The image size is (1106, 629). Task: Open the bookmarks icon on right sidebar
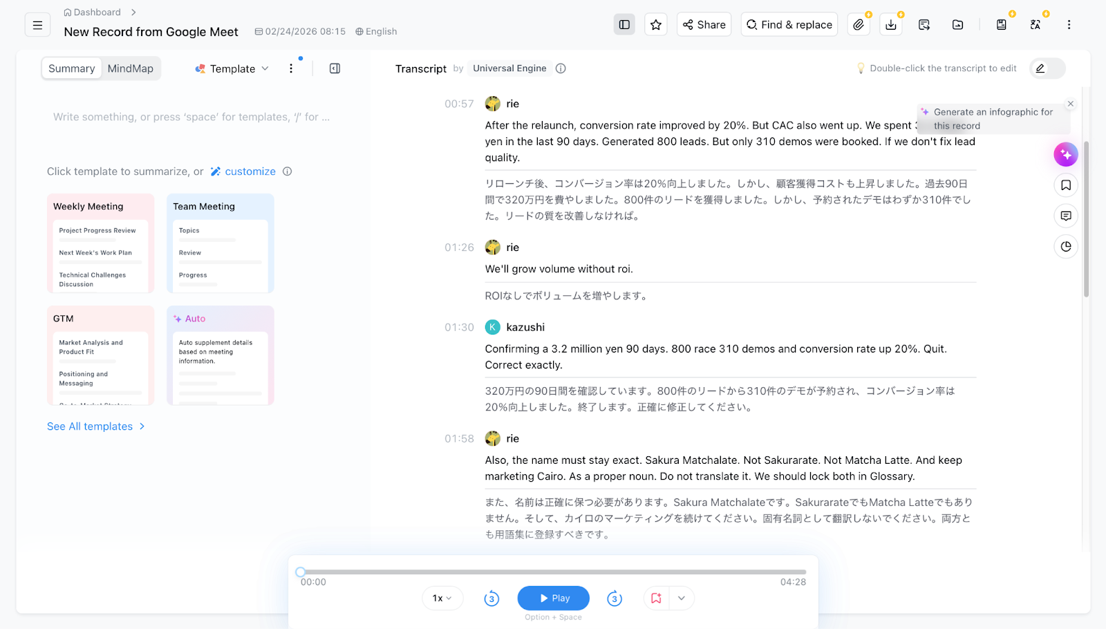(x=1065, y=185)
